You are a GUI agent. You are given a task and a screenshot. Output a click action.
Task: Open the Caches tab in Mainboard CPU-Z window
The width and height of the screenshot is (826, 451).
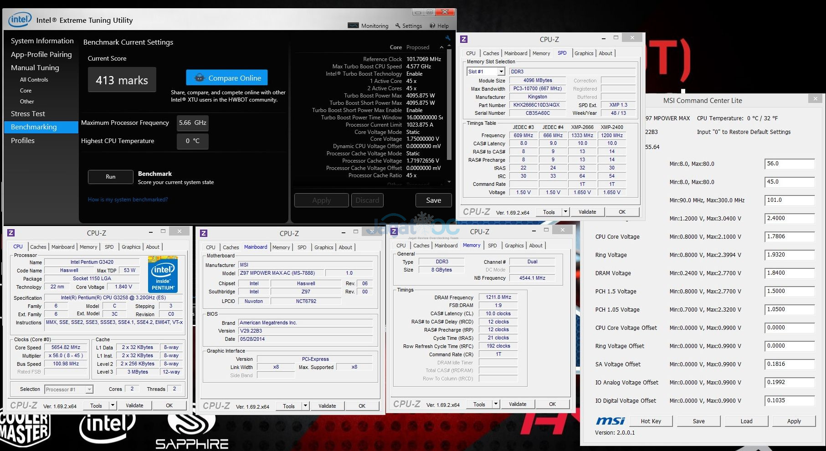point(231,247)
